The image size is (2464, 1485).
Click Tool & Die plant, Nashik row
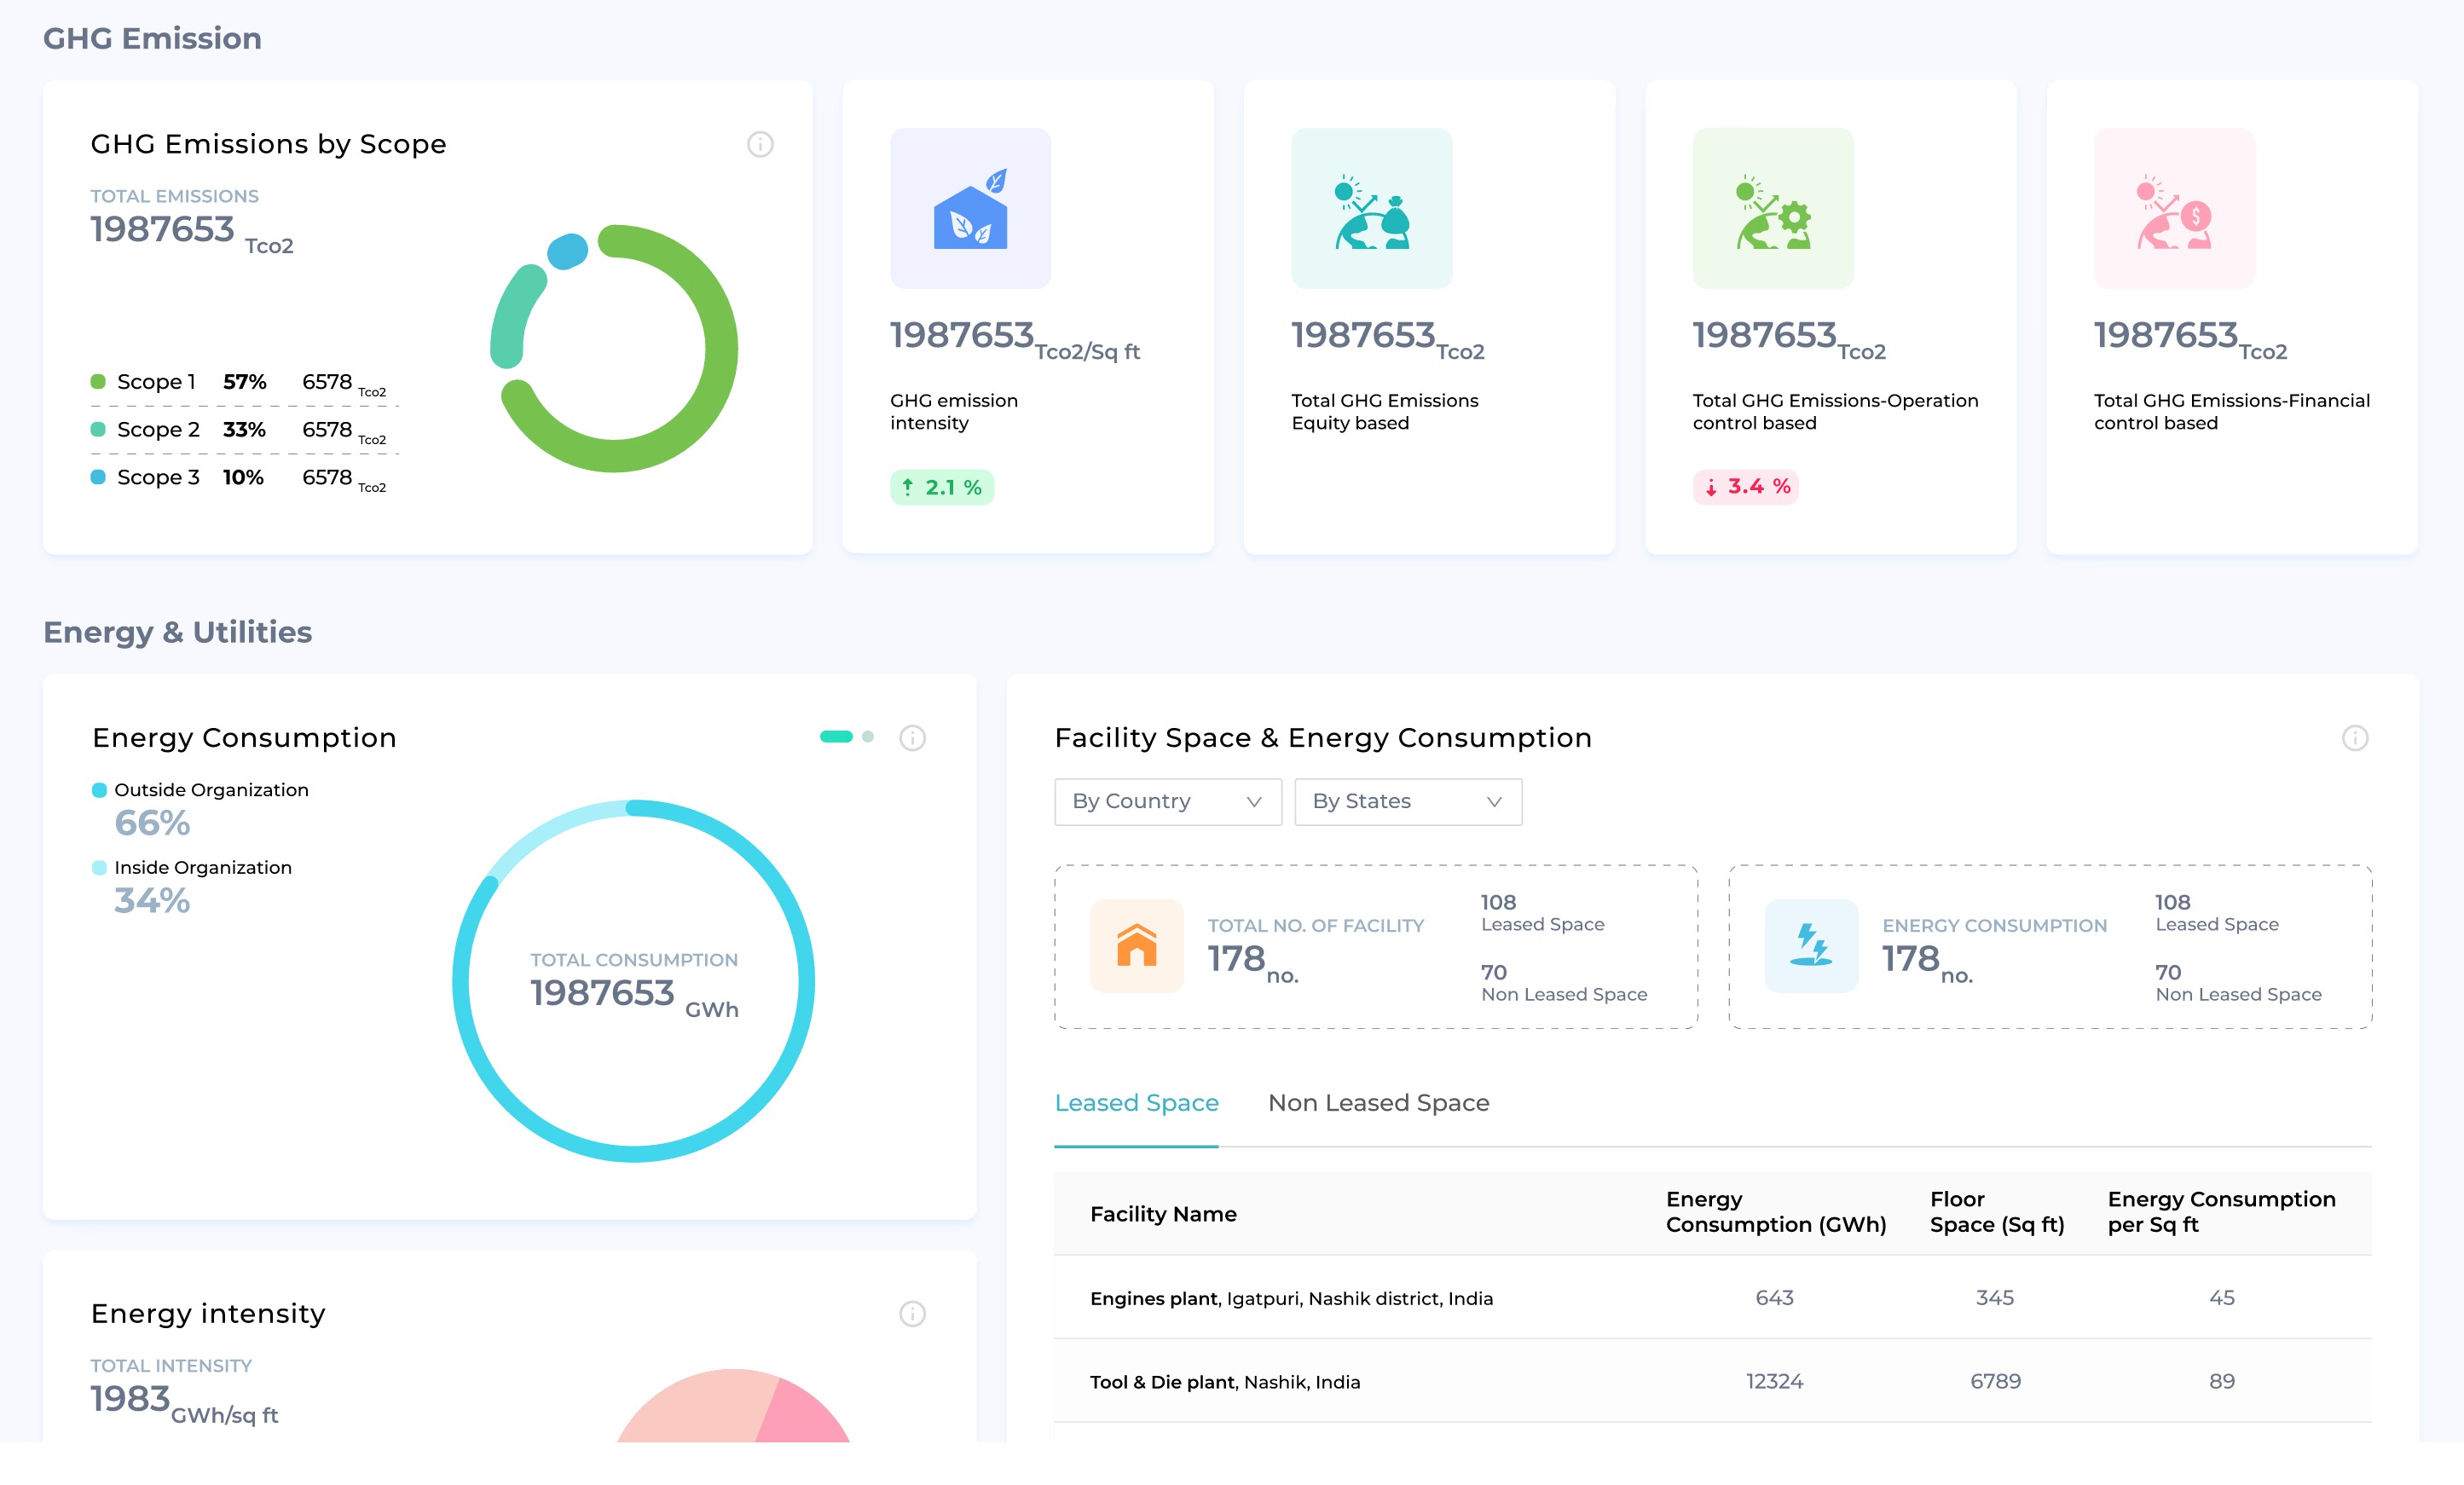coord(1224,1382)
